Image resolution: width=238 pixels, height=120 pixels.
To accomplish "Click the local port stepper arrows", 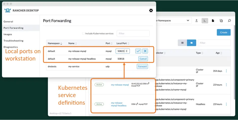I will click(x=127, y=51).
